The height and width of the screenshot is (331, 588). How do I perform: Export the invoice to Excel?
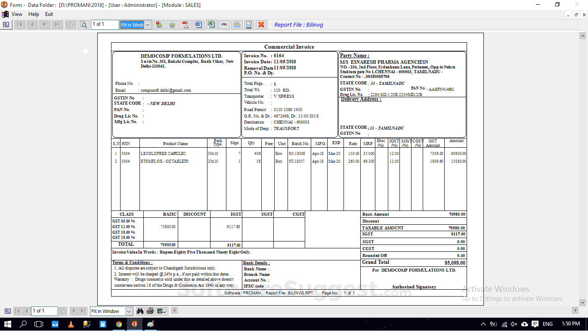click(x=211, y=25)
